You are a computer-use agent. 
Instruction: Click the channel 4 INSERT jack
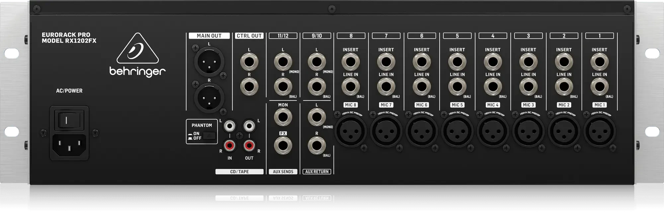(493, 62)
